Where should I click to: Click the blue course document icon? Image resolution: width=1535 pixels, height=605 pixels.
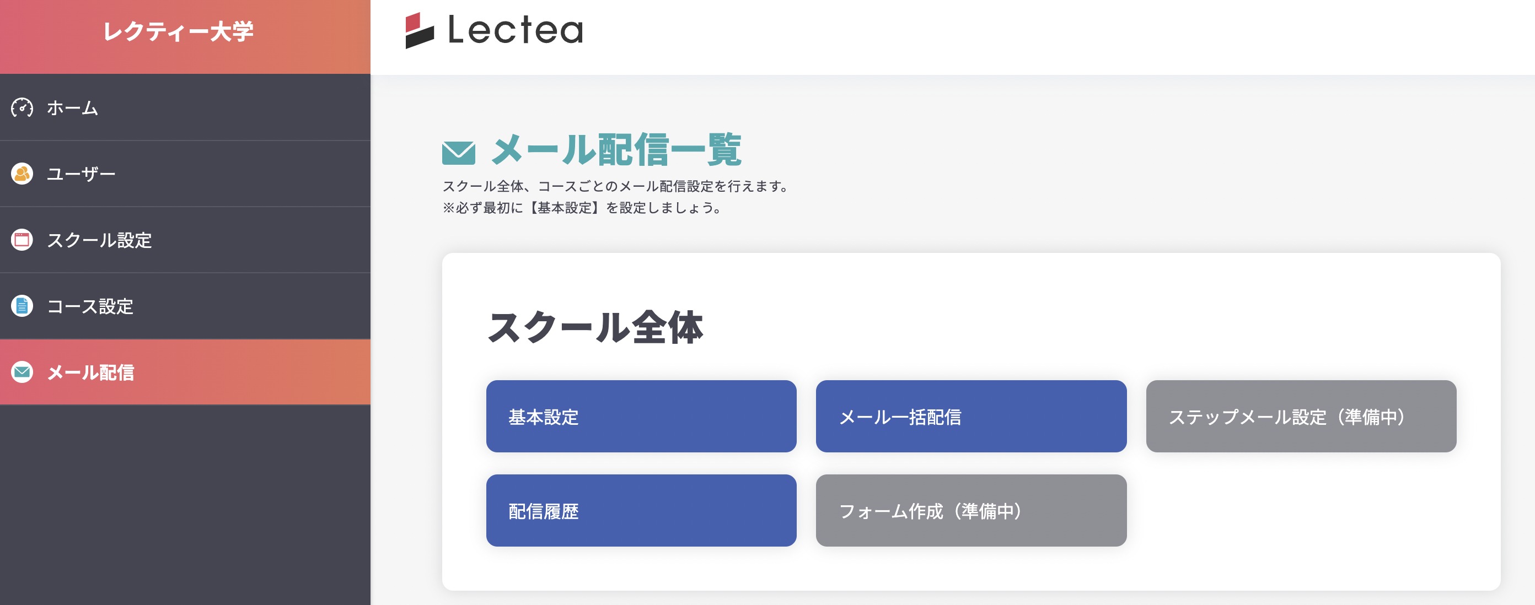pos(22,306)
